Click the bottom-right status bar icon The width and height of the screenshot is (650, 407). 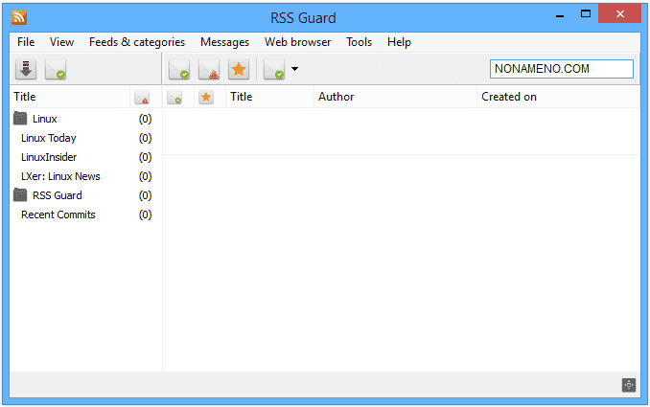click(x=628, y=385)
